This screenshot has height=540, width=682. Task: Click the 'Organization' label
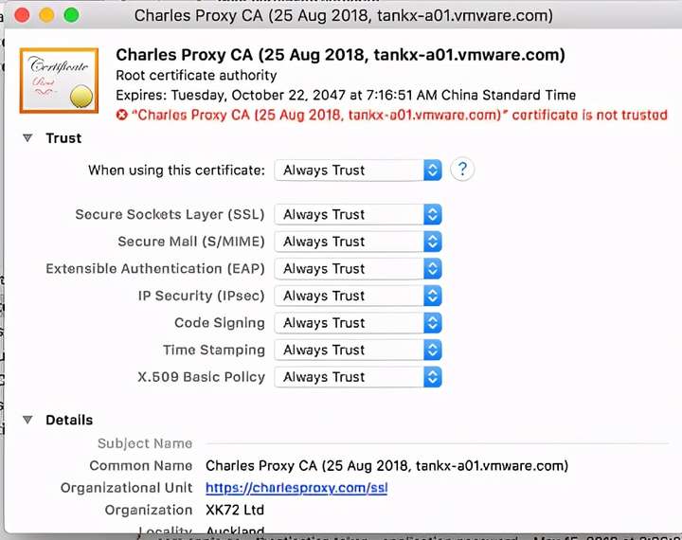(149, 510)
